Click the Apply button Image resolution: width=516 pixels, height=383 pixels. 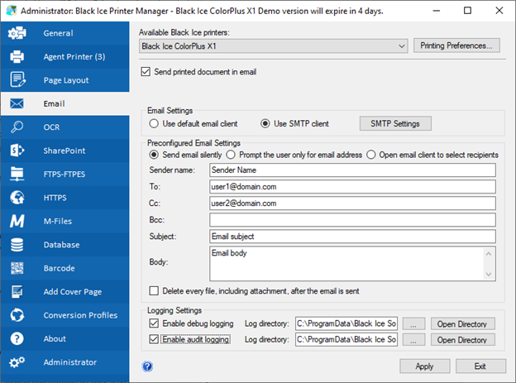[424, 366]
